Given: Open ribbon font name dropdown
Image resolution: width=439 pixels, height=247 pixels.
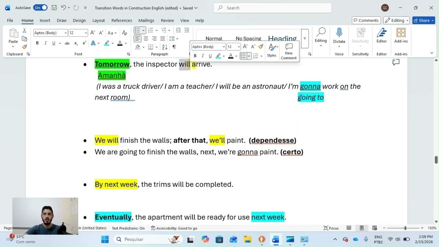Looking at the screenshot, I should [x=65, y=33].
